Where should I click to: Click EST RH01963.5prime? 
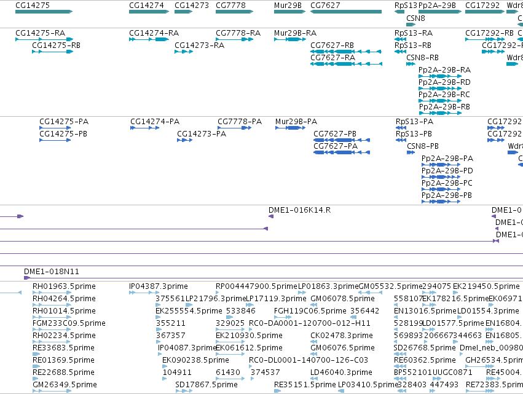pyautogui.click(x=64, y=286)
